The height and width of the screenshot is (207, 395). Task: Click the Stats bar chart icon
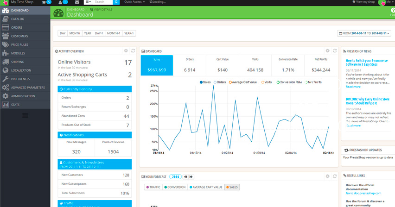[x=5, y=105]
